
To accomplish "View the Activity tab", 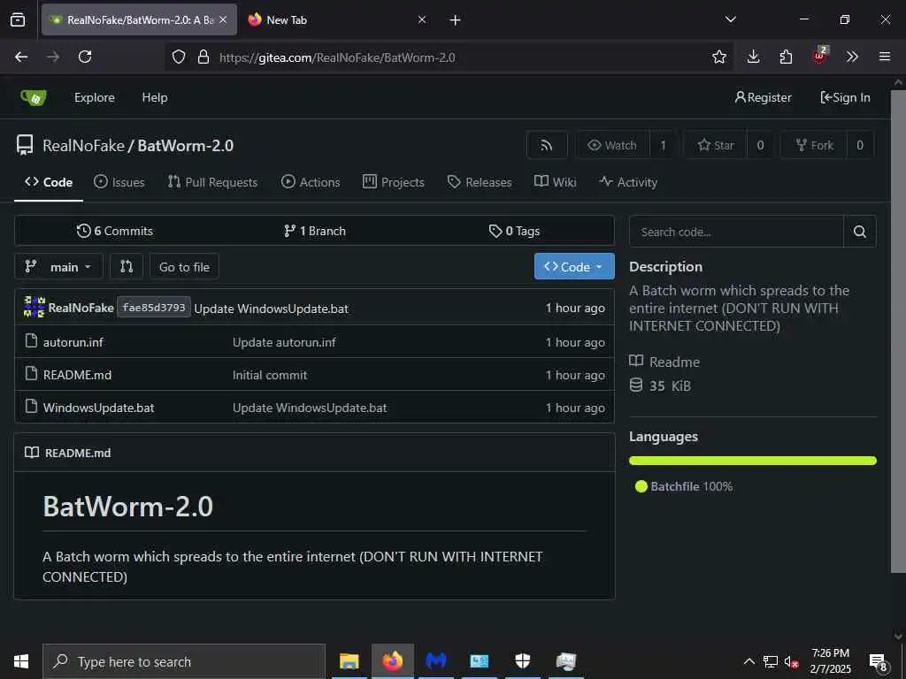I will coord(628,182).
